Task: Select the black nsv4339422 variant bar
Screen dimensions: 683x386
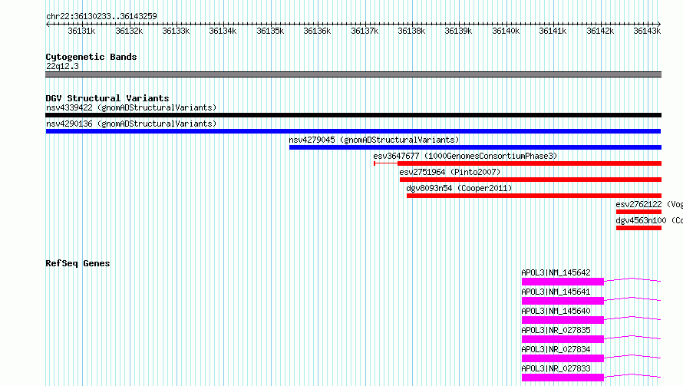Action: [x=353, y=115]
